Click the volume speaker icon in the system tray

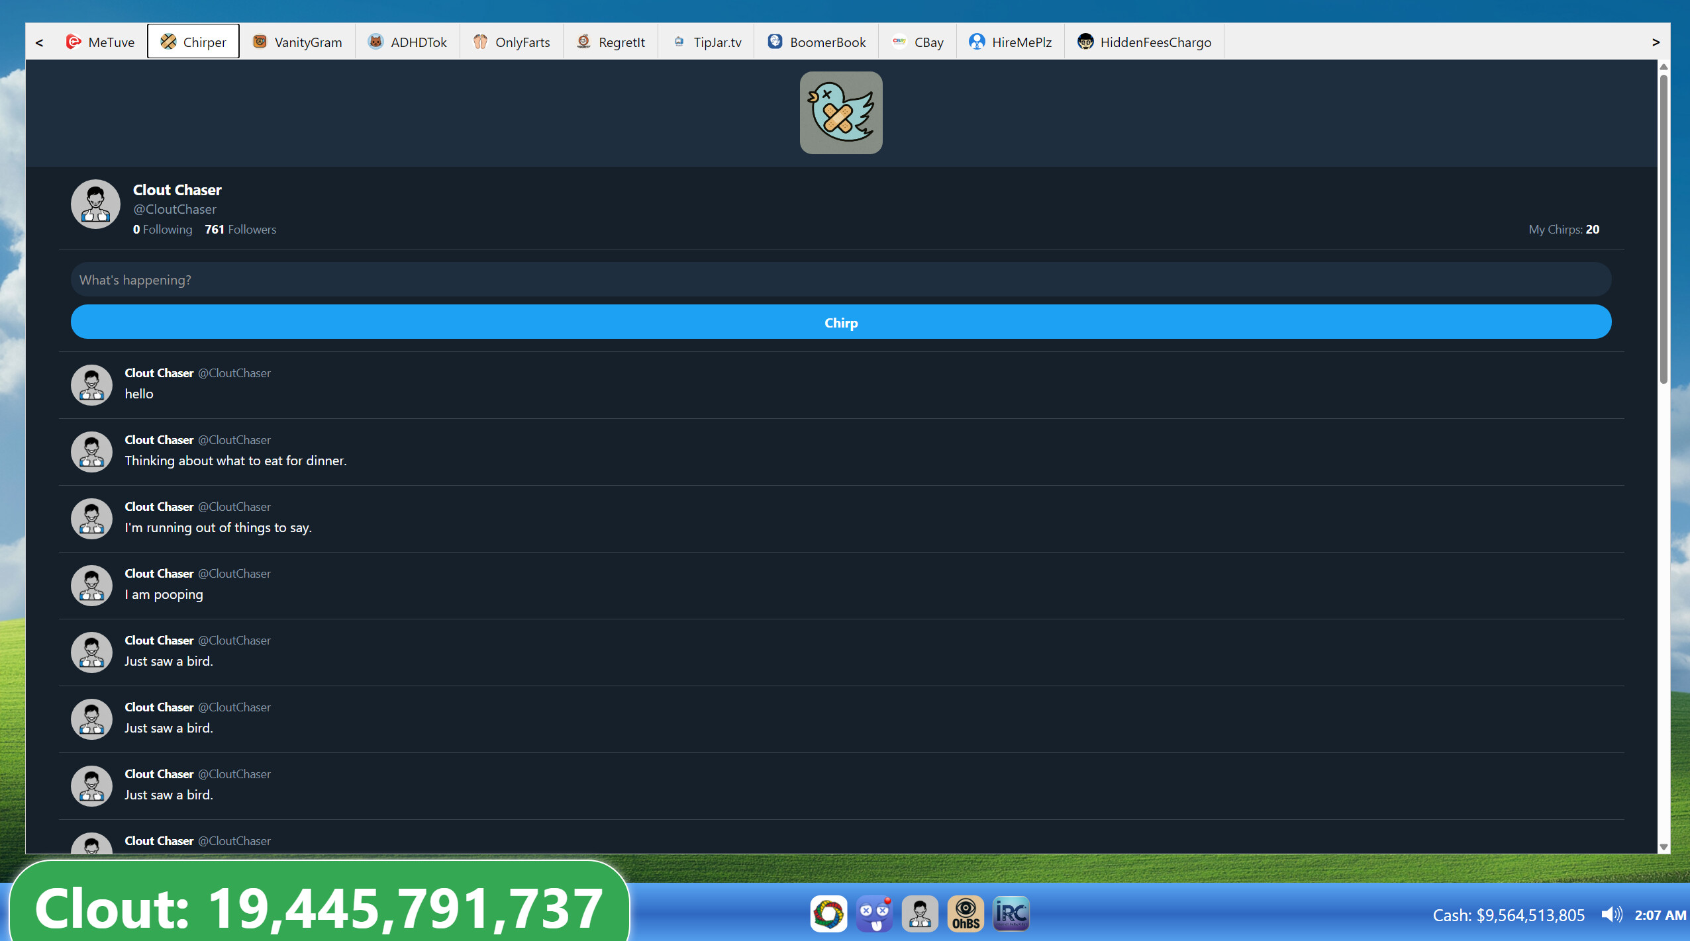[x=1612, y=915]
